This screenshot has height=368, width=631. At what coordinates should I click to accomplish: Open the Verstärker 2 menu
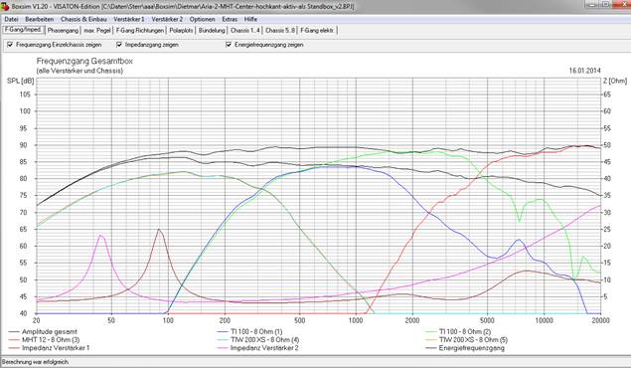point(167,19)
